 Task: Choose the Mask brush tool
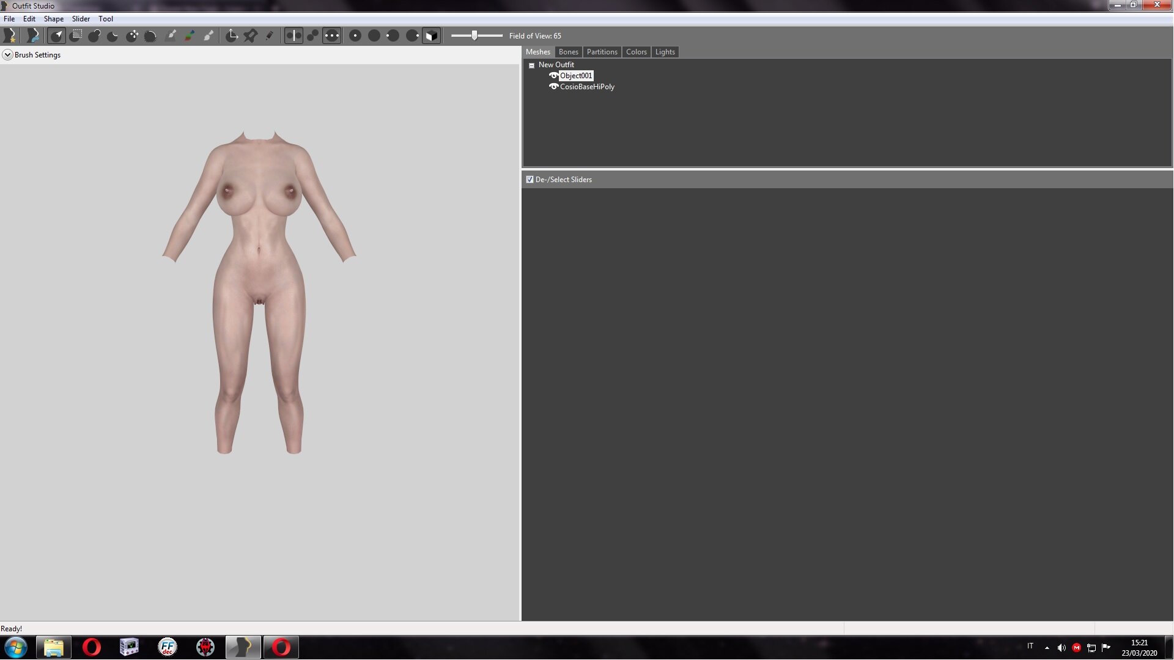coord(76,35)
